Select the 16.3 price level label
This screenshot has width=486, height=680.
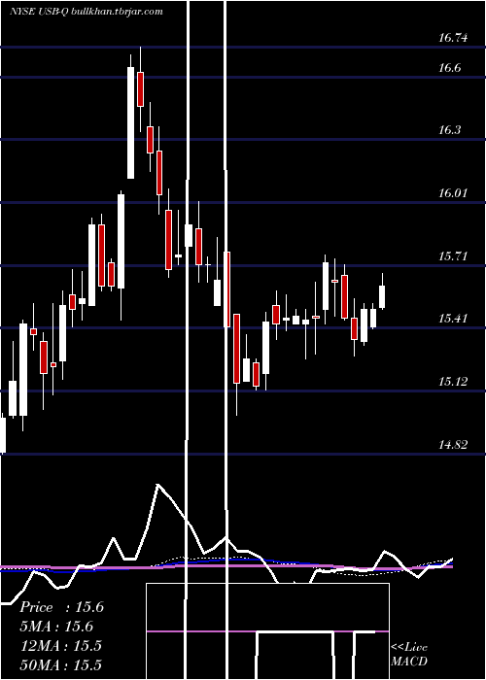pos(449,130)
